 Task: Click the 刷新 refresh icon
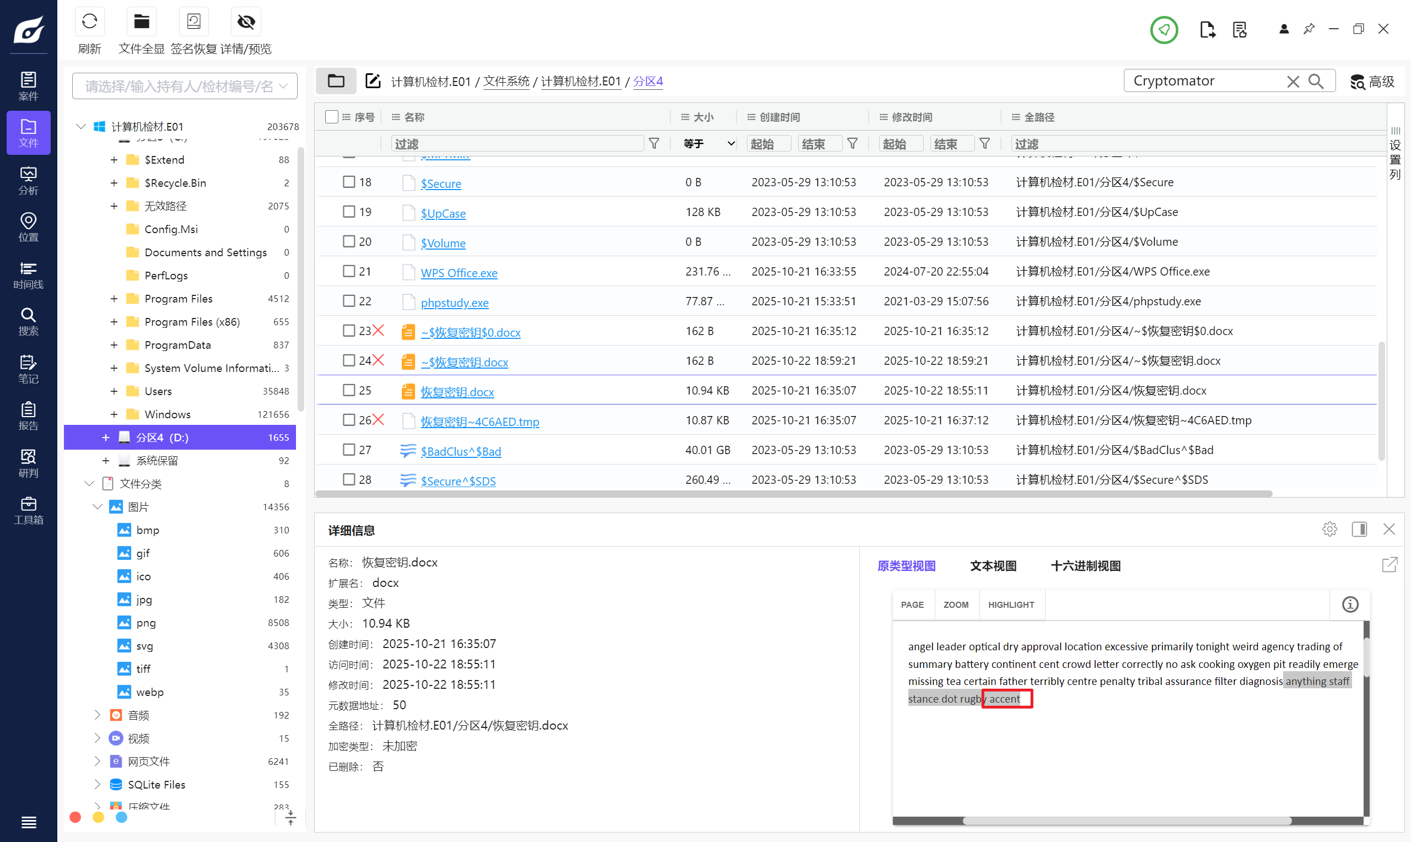pos(89,22)
